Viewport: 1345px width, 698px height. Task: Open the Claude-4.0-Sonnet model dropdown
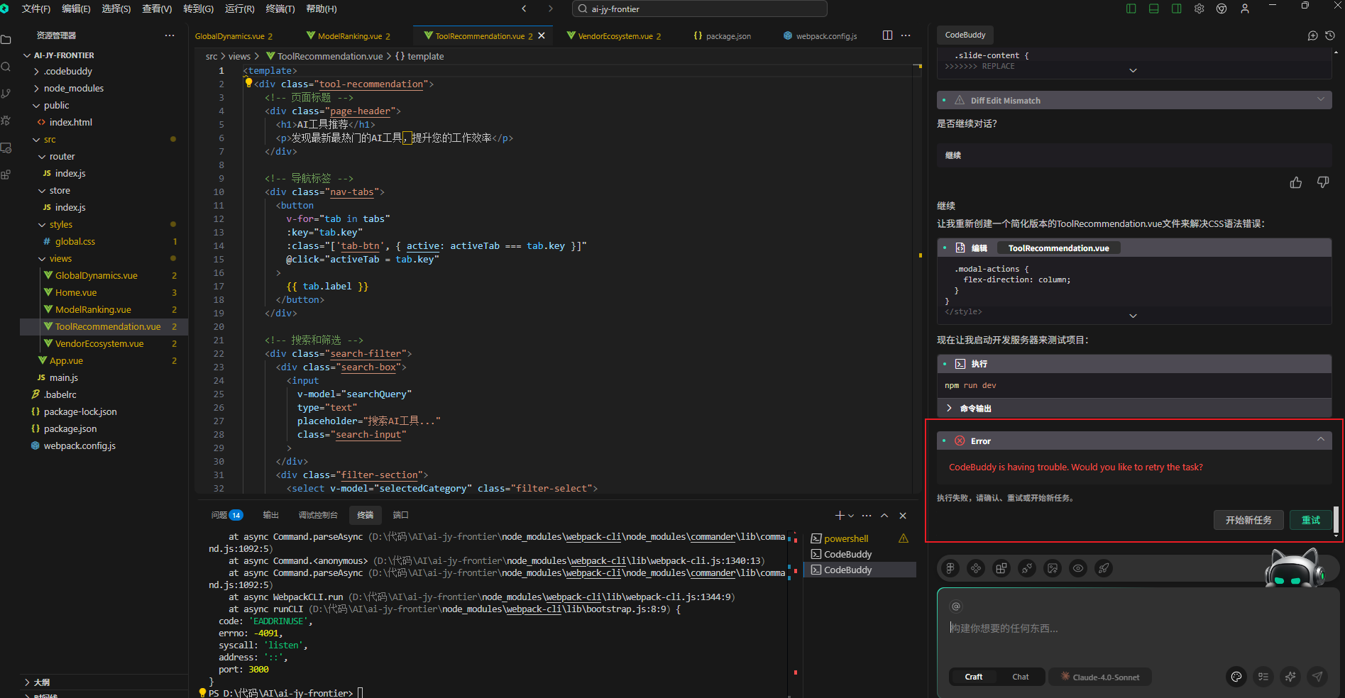1099,677
